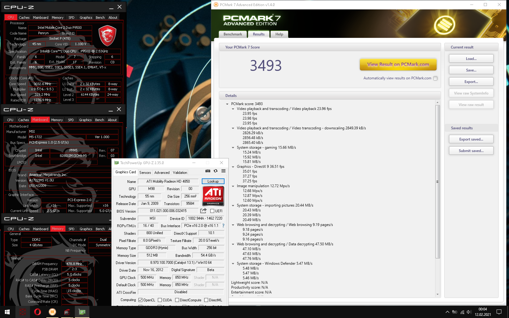Viewport: 509px width, 318px height.
Task: Click the Load... result button
Action: 471,59
